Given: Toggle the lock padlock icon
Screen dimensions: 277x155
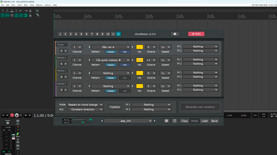Looking at the screenshot, I should click(x=30, y=15).
